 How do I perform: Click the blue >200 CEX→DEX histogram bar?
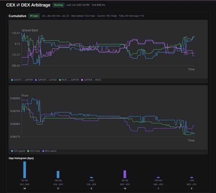pyautogui.click(x=91, y=177)
